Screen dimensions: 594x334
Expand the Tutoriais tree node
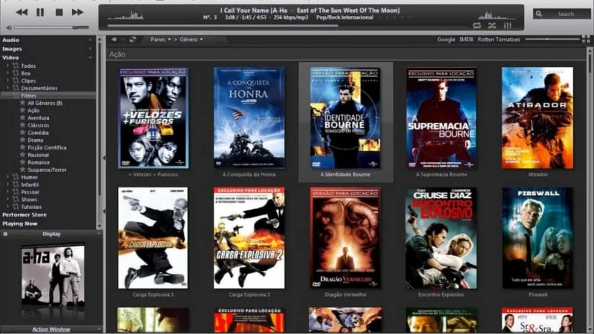8,206
